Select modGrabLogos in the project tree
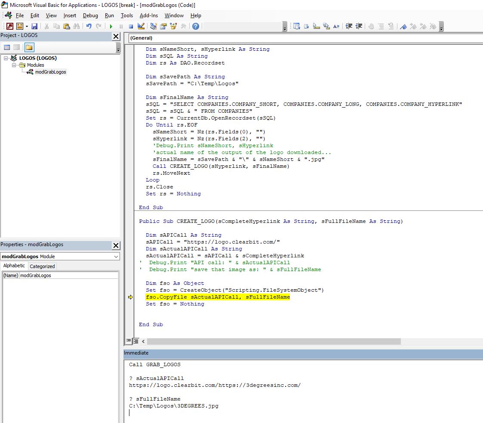The height and width of the screenshot is (423, 483). tap(51, 72)
